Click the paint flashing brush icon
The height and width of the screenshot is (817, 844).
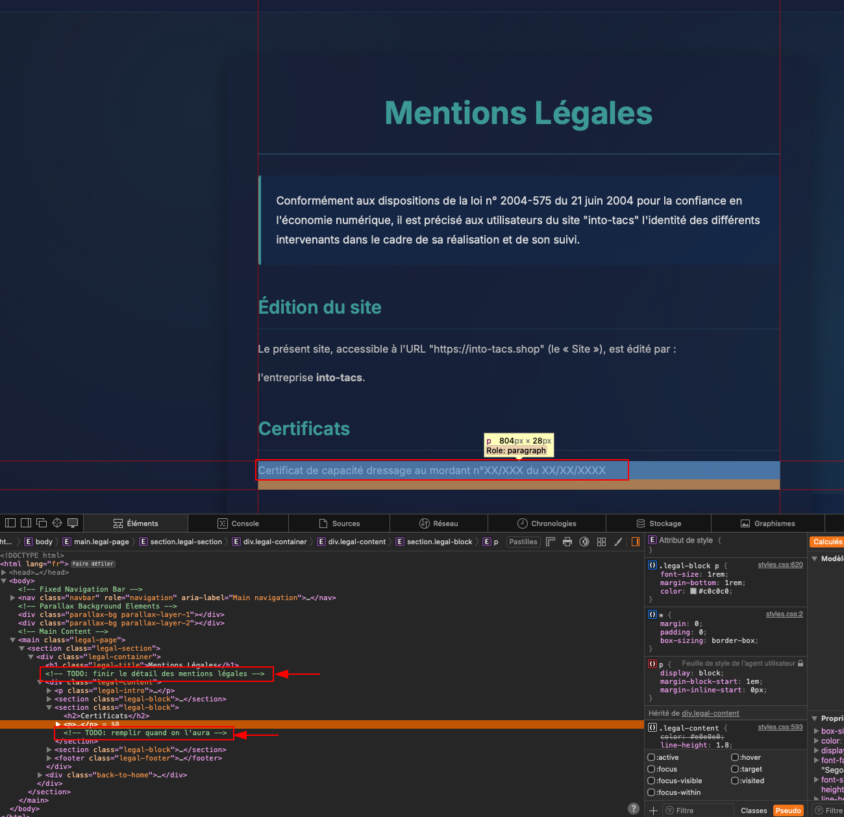click(618, 542)
